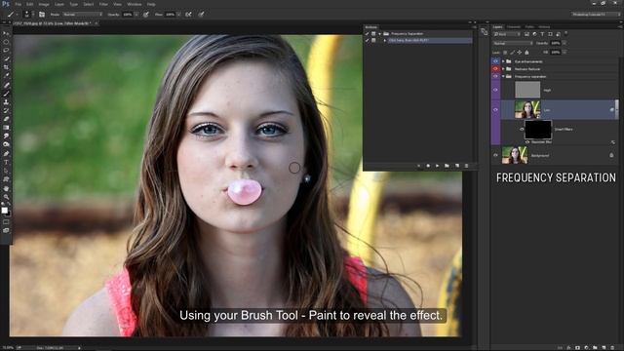The image size is (624, 351).
Task: Open the File menu
Action: 19,4
